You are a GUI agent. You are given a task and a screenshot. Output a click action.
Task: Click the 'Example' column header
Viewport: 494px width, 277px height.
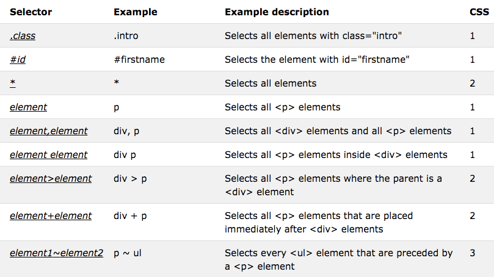135,12
